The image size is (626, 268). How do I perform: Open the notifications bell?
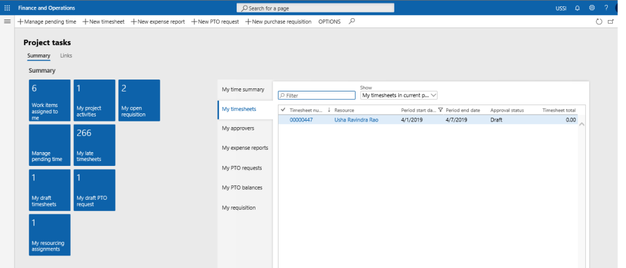[577, 8]
